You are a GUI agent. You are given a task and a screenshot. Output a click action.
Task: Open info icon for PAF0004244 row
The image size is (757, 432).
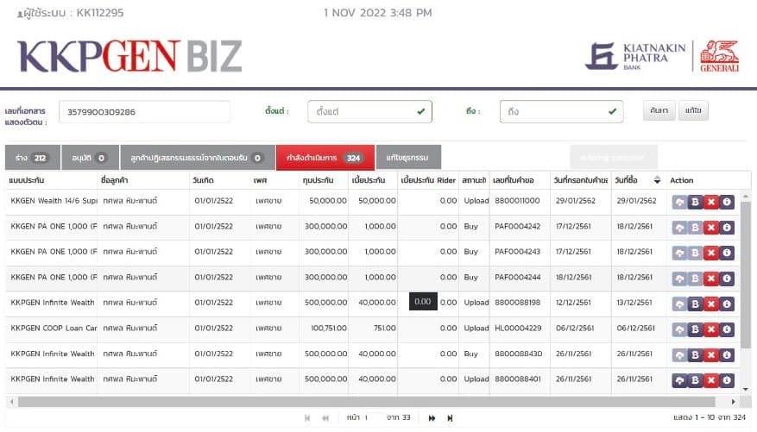click(727, 278)
